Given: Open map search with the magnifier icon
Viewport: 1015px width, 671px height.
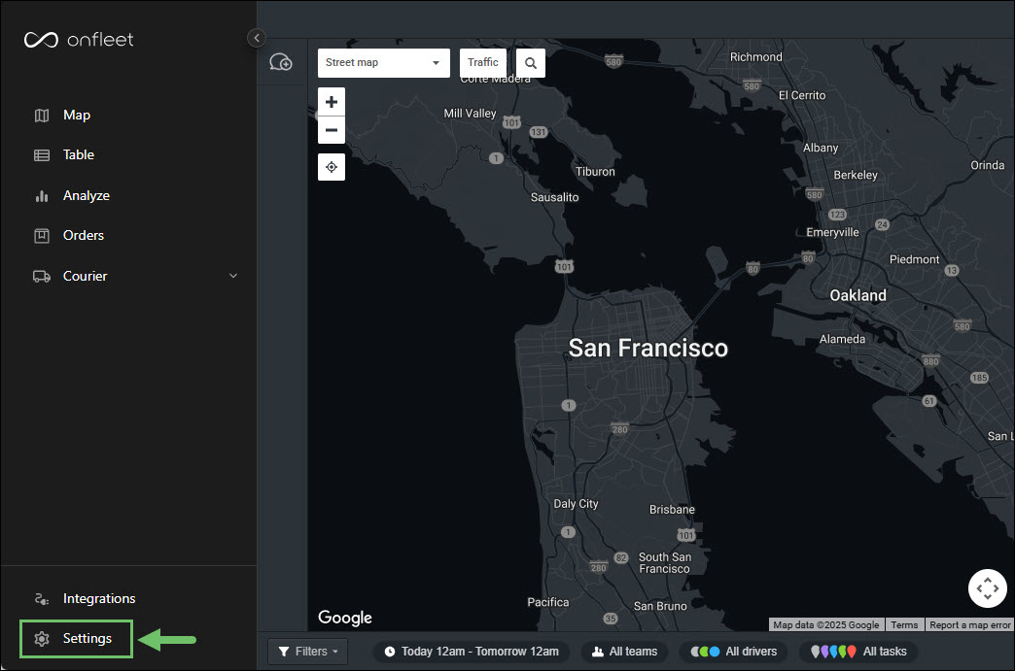Looking at the screenshot, I should click(531, 63).
